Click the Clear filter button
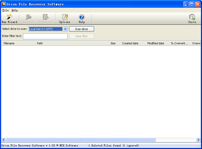This screenshot has width=202, height=149. coord(81,36)
